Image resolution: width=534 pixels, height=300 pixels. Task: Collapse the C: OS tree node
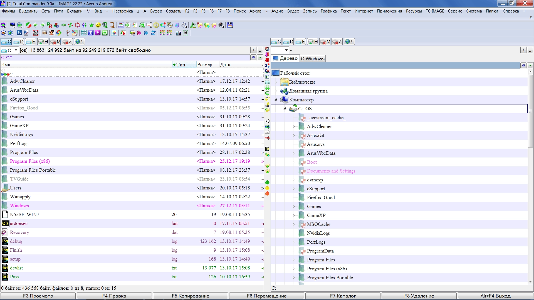(285, 109)
